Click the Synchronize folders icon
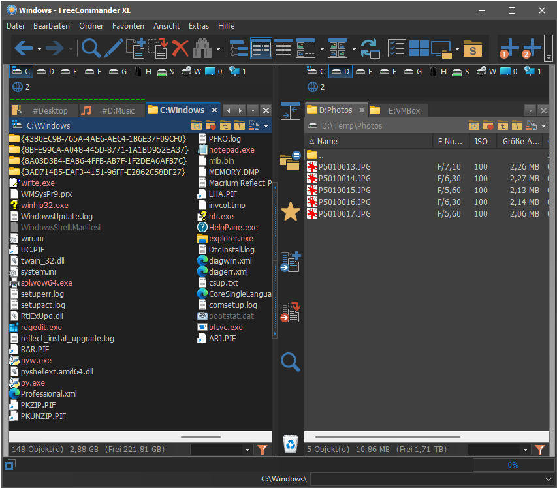The height and width of the screenshot is (488, 557). [370, 48]
